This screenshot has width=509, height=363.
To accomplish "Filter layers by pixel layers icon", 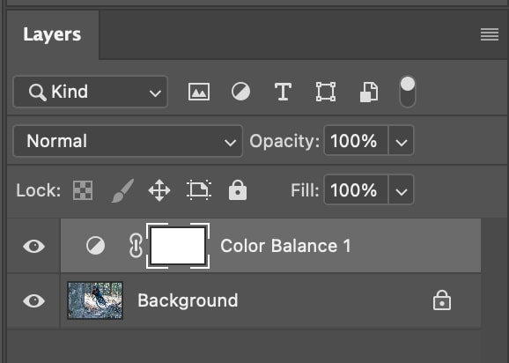I will coord(199,92).
